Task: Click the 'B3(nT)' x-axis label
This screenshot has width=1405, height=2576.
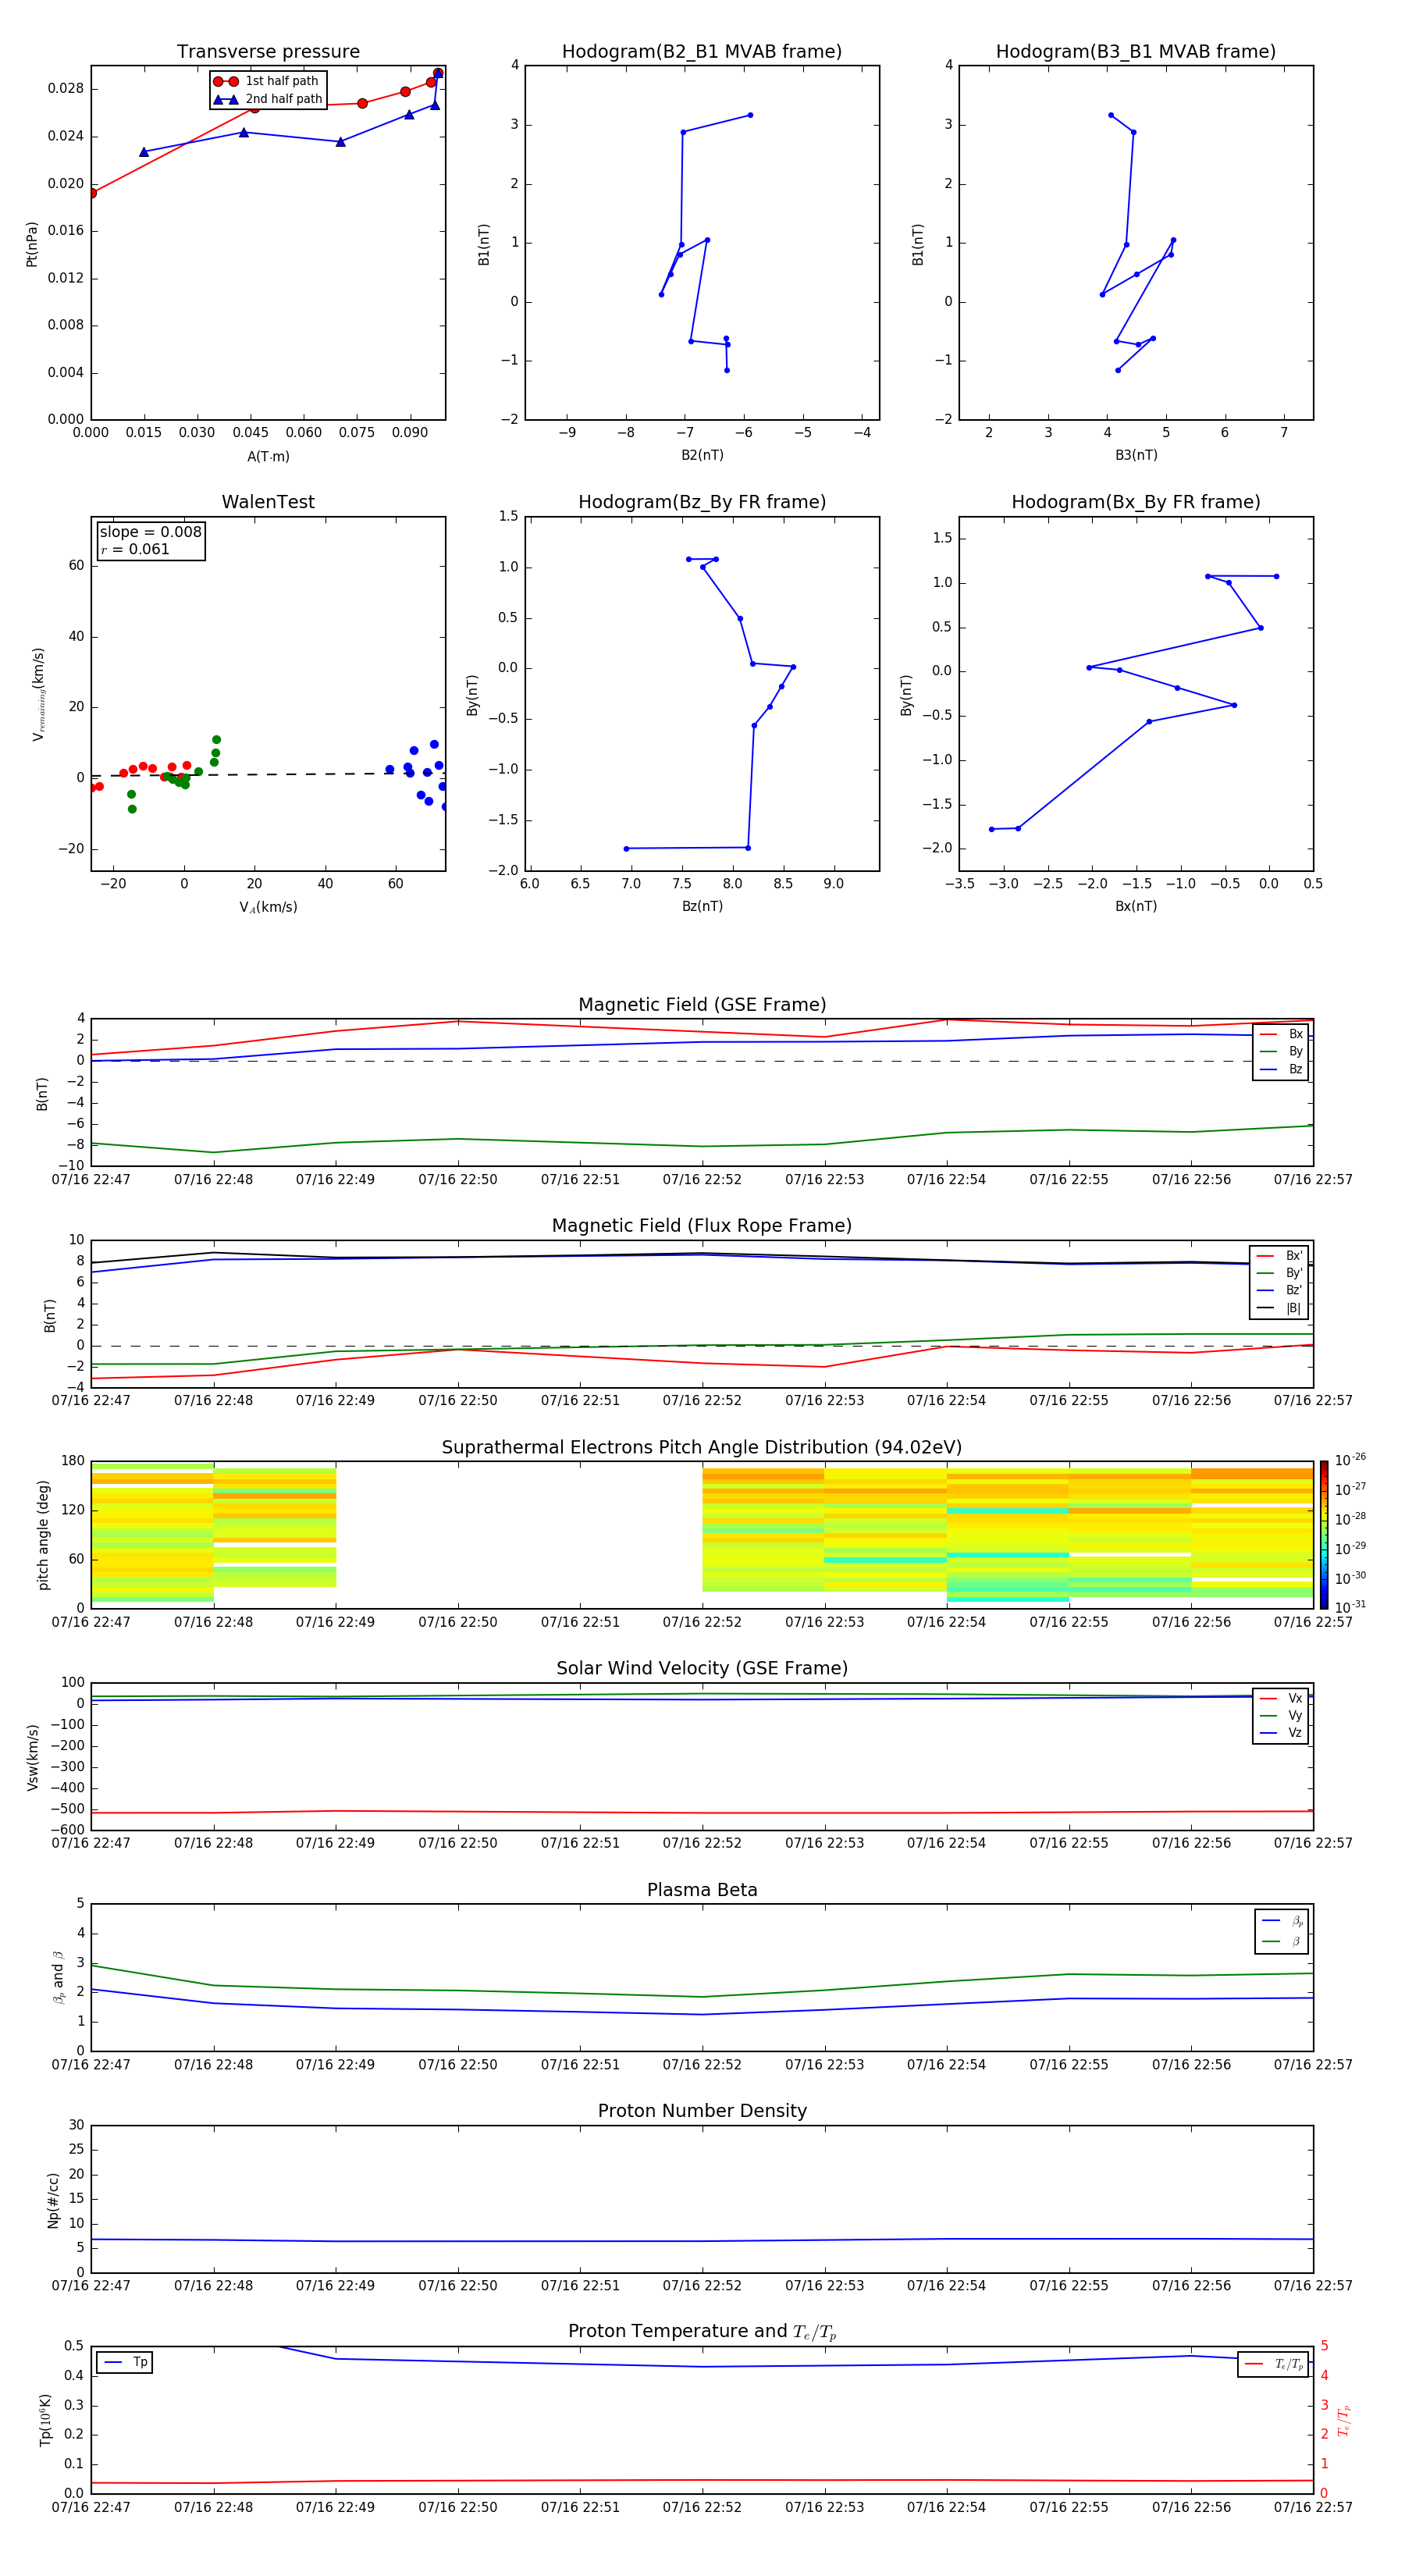Action: 1136,455
